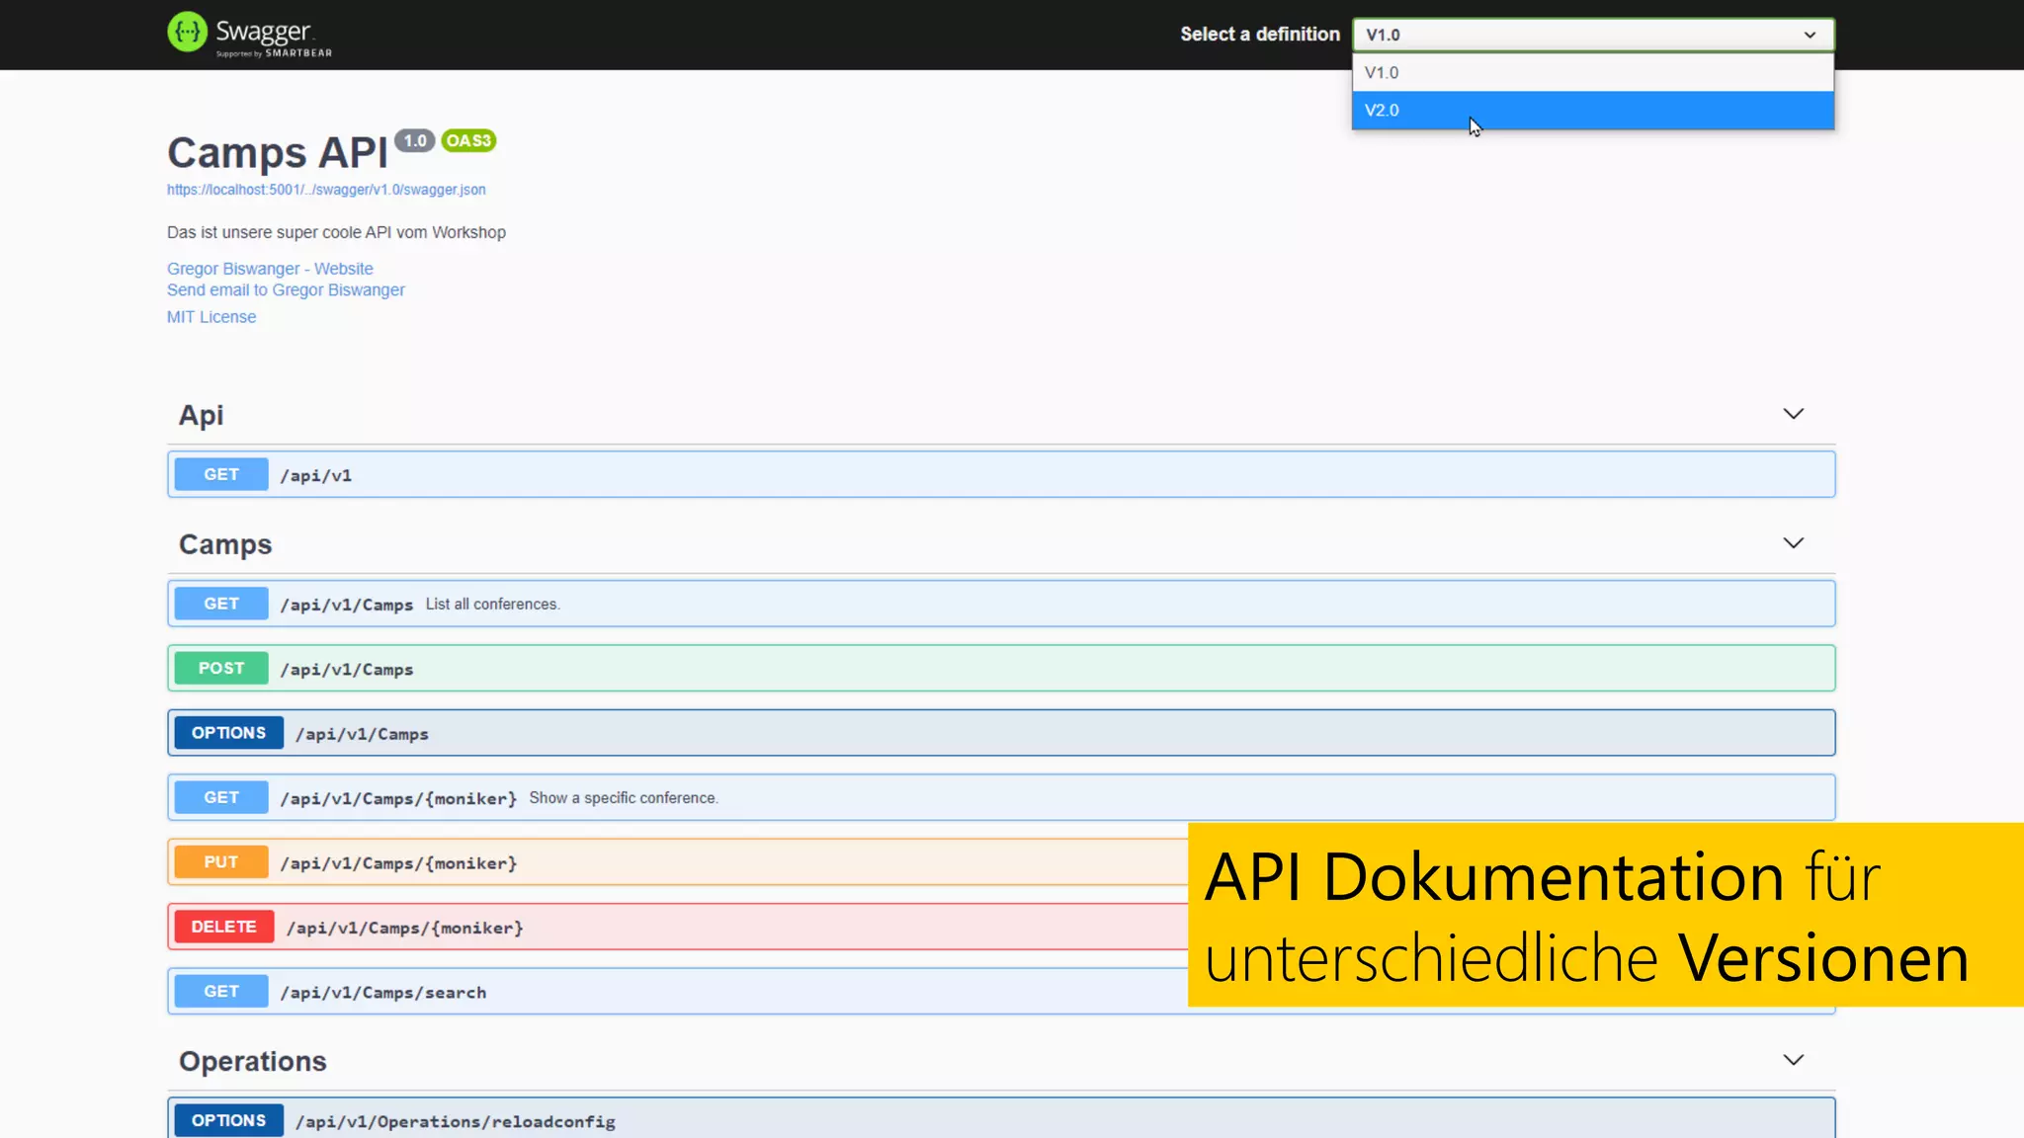Click Send email to Gregor Biswanger
This screenshot has height=1138, width=2024.
[x=286, y=289]
